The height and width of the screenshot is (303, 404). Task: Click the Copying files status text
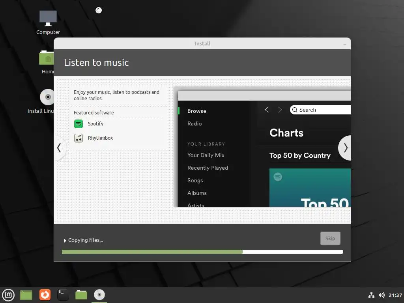point(86,240)
